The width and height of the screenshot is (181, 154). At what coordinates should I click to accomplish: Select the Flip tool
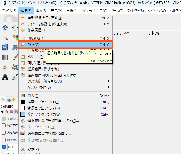point(5,47)
